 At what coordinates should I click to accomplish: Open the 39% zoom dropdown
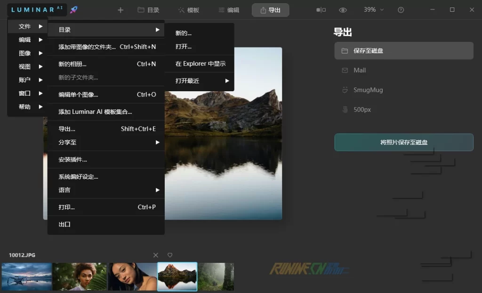[373, 10]
